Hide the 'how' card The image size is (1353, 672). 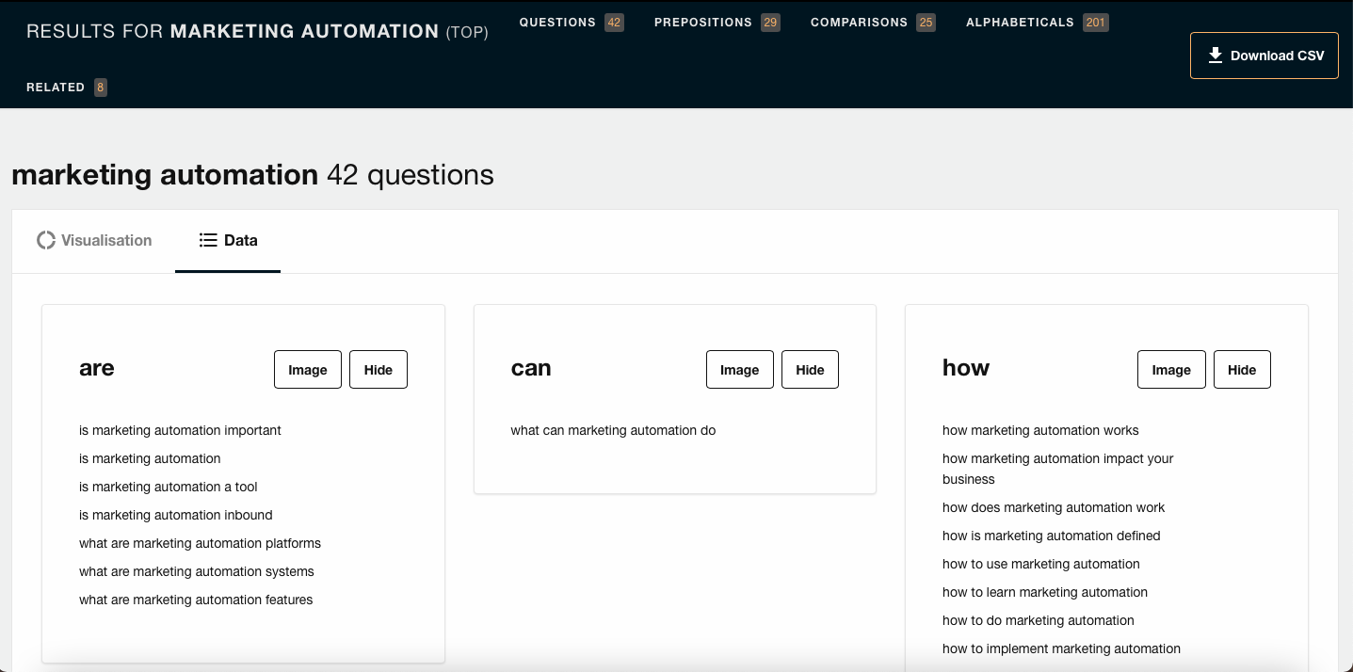pyautogui.click(x=1241, y=370)
